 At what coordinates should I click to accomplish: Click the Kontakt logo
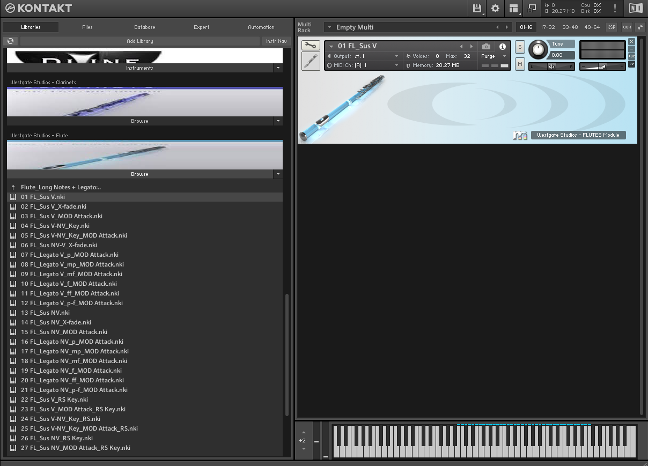click(38, 8)
